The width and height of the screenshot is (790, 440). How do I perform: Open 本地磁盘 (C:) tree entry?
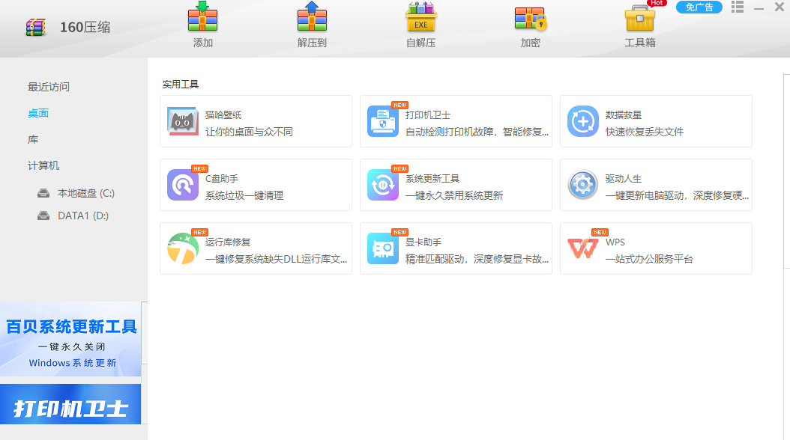pos(86,193)
